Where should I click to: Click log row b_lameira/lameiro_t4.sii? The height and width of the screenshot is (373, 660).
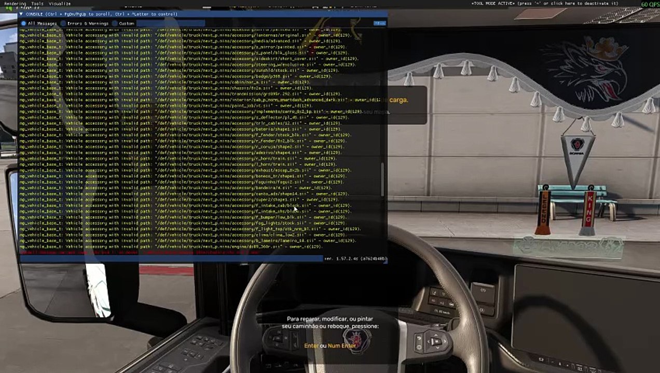pos(188,240)
